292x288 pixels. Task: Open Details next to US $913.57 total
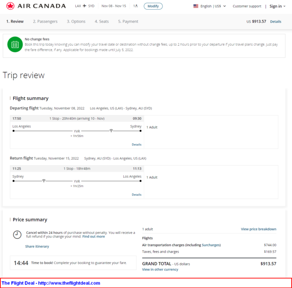click(x=275, y=22)
